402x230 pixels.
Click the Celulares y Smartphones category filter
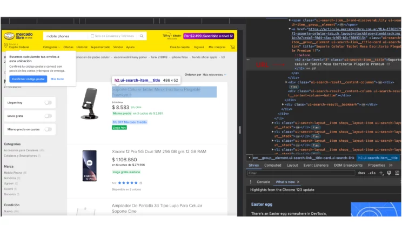(20, 156)
